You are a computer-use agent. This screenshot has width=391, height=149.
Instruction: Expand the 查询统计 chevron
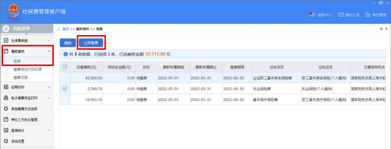click(49, 130)
